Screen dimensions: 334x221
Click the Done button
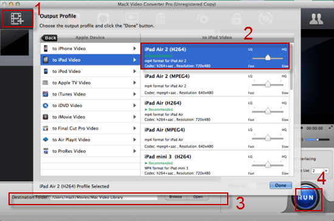click(x=281, y=185)
